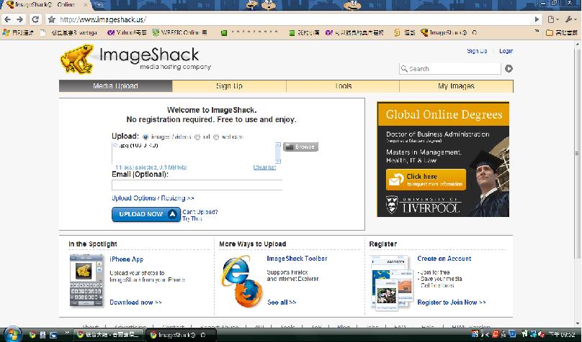Open the Chrome page menu icon

[553, 19]
